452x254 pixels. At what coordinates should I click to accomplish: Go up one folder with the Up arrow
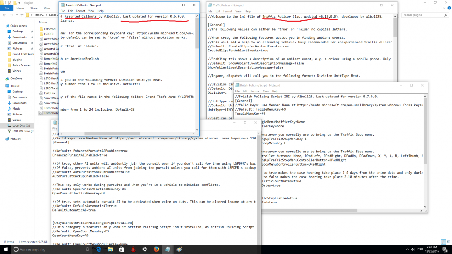pyautogui.click(x=22, y=15)
